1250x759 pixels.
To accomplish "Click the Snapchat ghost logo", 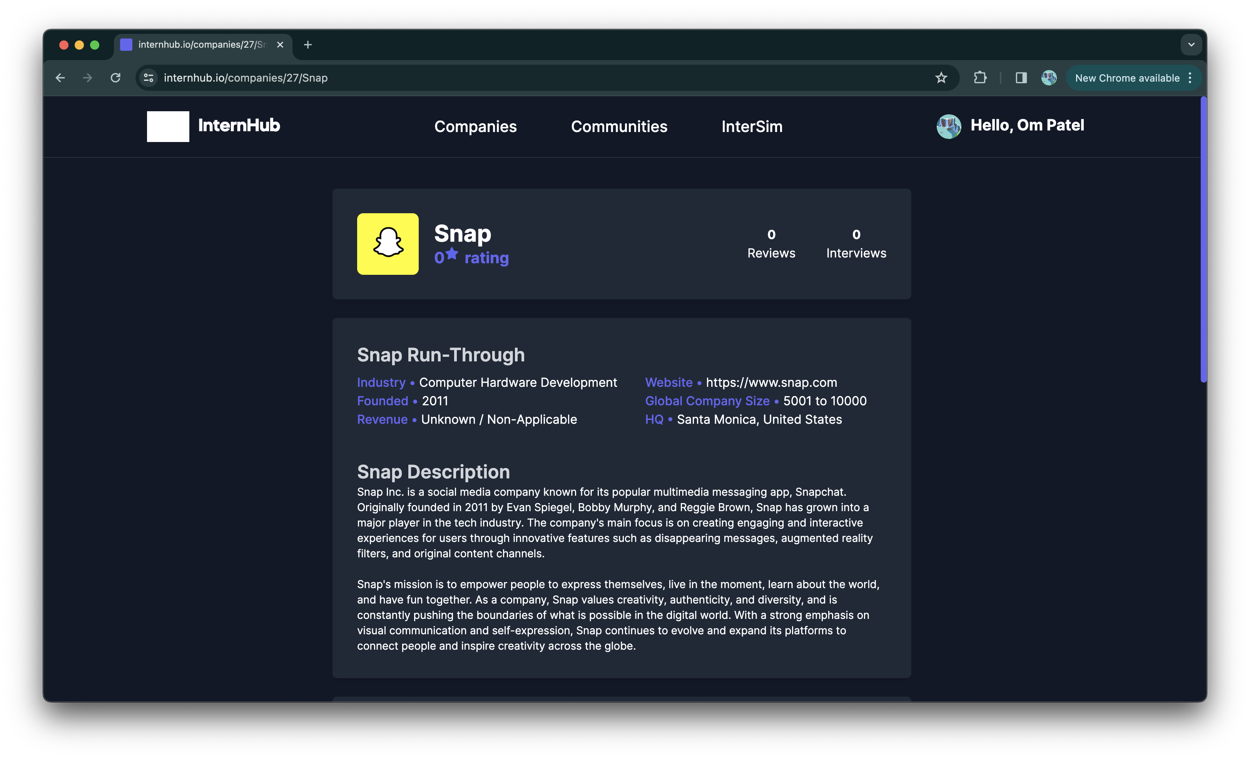I will 388,244.
